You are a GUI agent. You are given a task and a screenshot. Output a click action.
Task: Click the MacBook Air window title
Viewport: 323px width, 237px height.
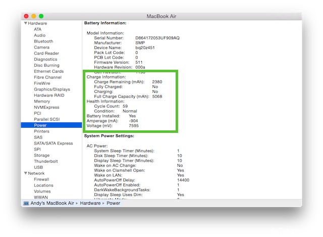click(161, 16)
